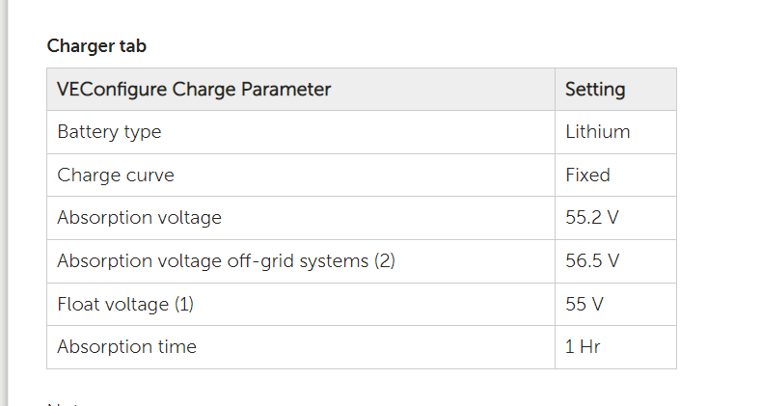Click the grey left edge bar of the page
761x406 pixels.
(4, 203)
